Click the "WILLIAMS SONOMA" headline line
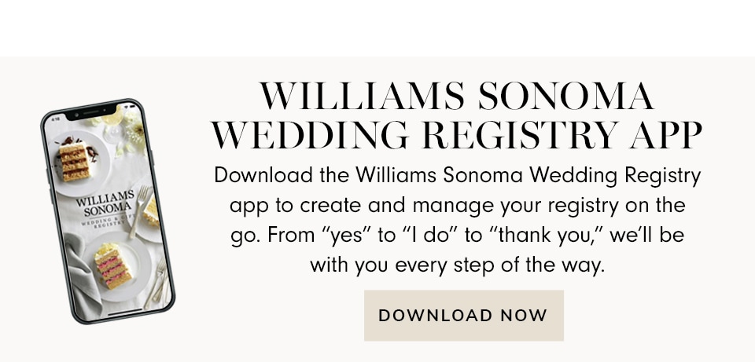755x362 pixels. click(456, 97)
